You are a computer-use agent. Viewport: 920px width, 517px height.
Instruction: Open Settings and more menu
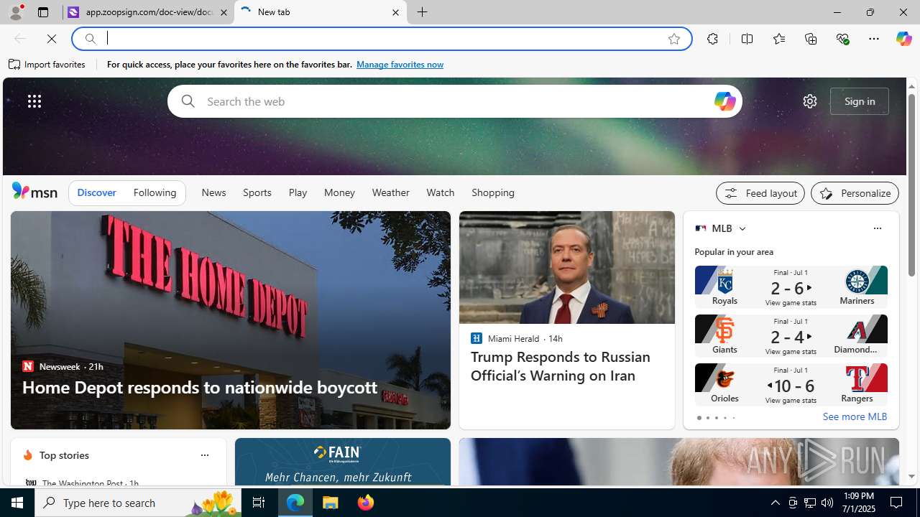click(x=874, y=39)
